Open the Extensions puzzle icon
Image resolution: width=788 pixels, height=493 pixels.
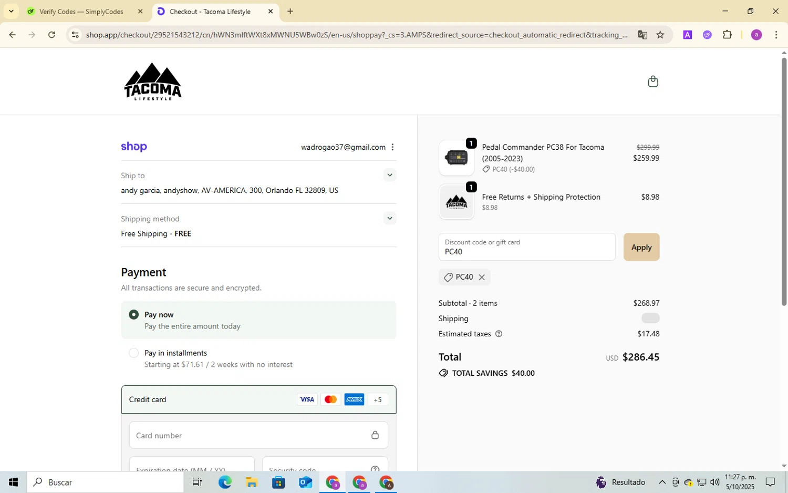coord(727,35)
